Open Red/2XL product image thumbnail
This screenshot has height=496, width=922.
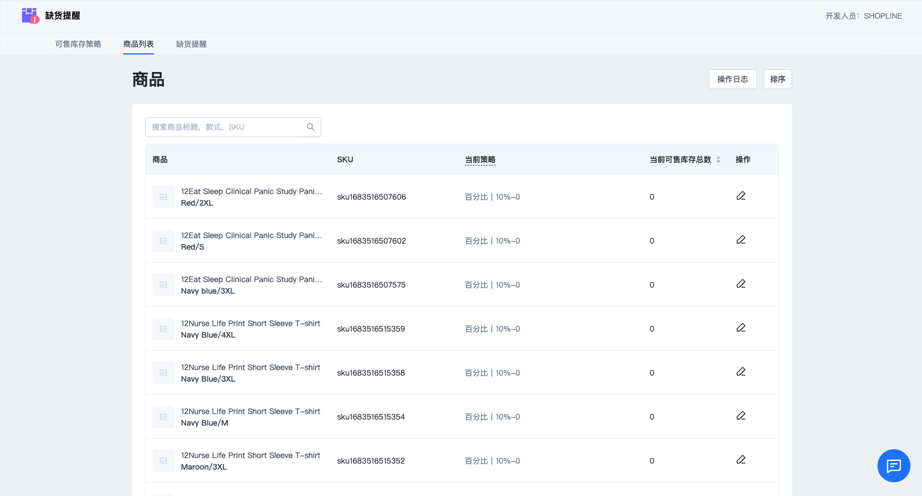163,197
